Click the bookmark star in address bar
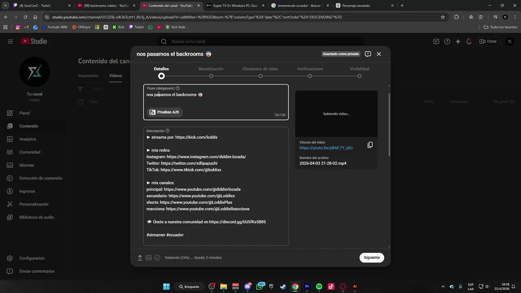This screenshot has height=293, width=521. 443,17
